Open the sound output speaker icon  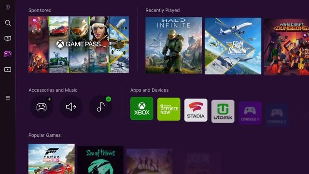(71, 107)
